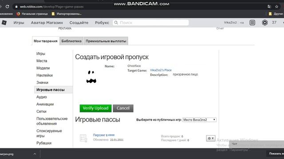Click the browser address bar URL
284x159 pixels.
[x=51, y=7]
